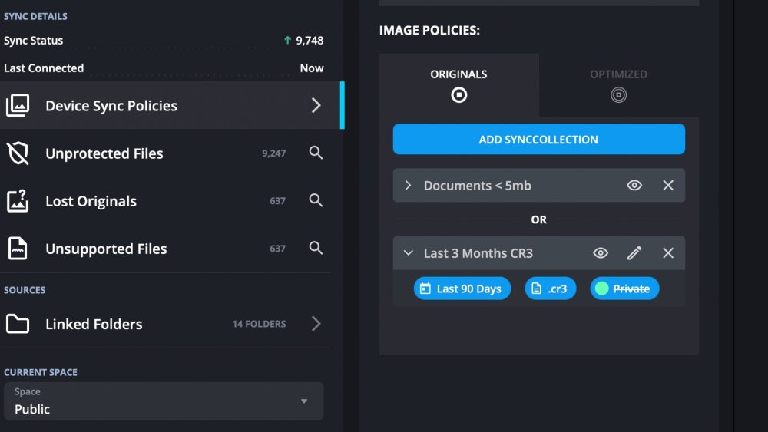The height and width of the screenshot is (432, 768).
Task: Open the Space dropdown showing Public
Action: click(x=164, y=401)
